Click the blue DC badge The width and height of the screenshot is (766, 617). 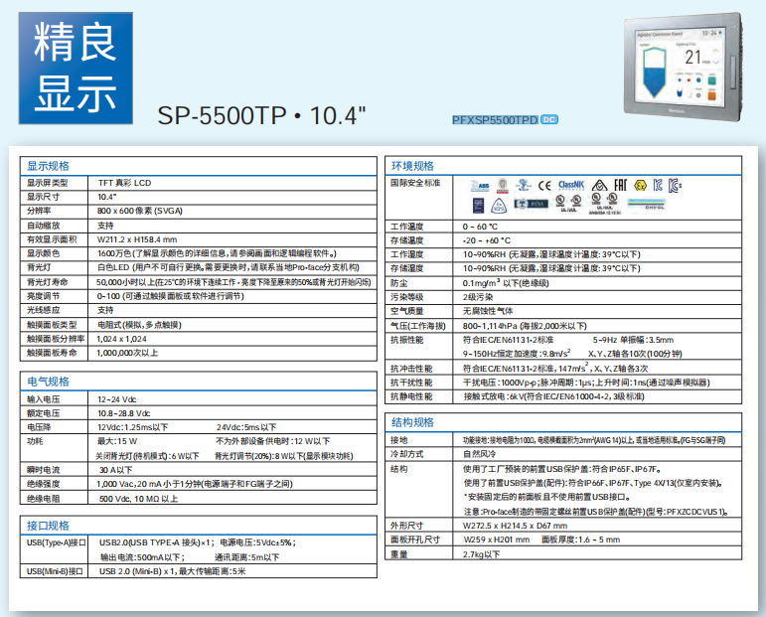[x=549, y=119]
